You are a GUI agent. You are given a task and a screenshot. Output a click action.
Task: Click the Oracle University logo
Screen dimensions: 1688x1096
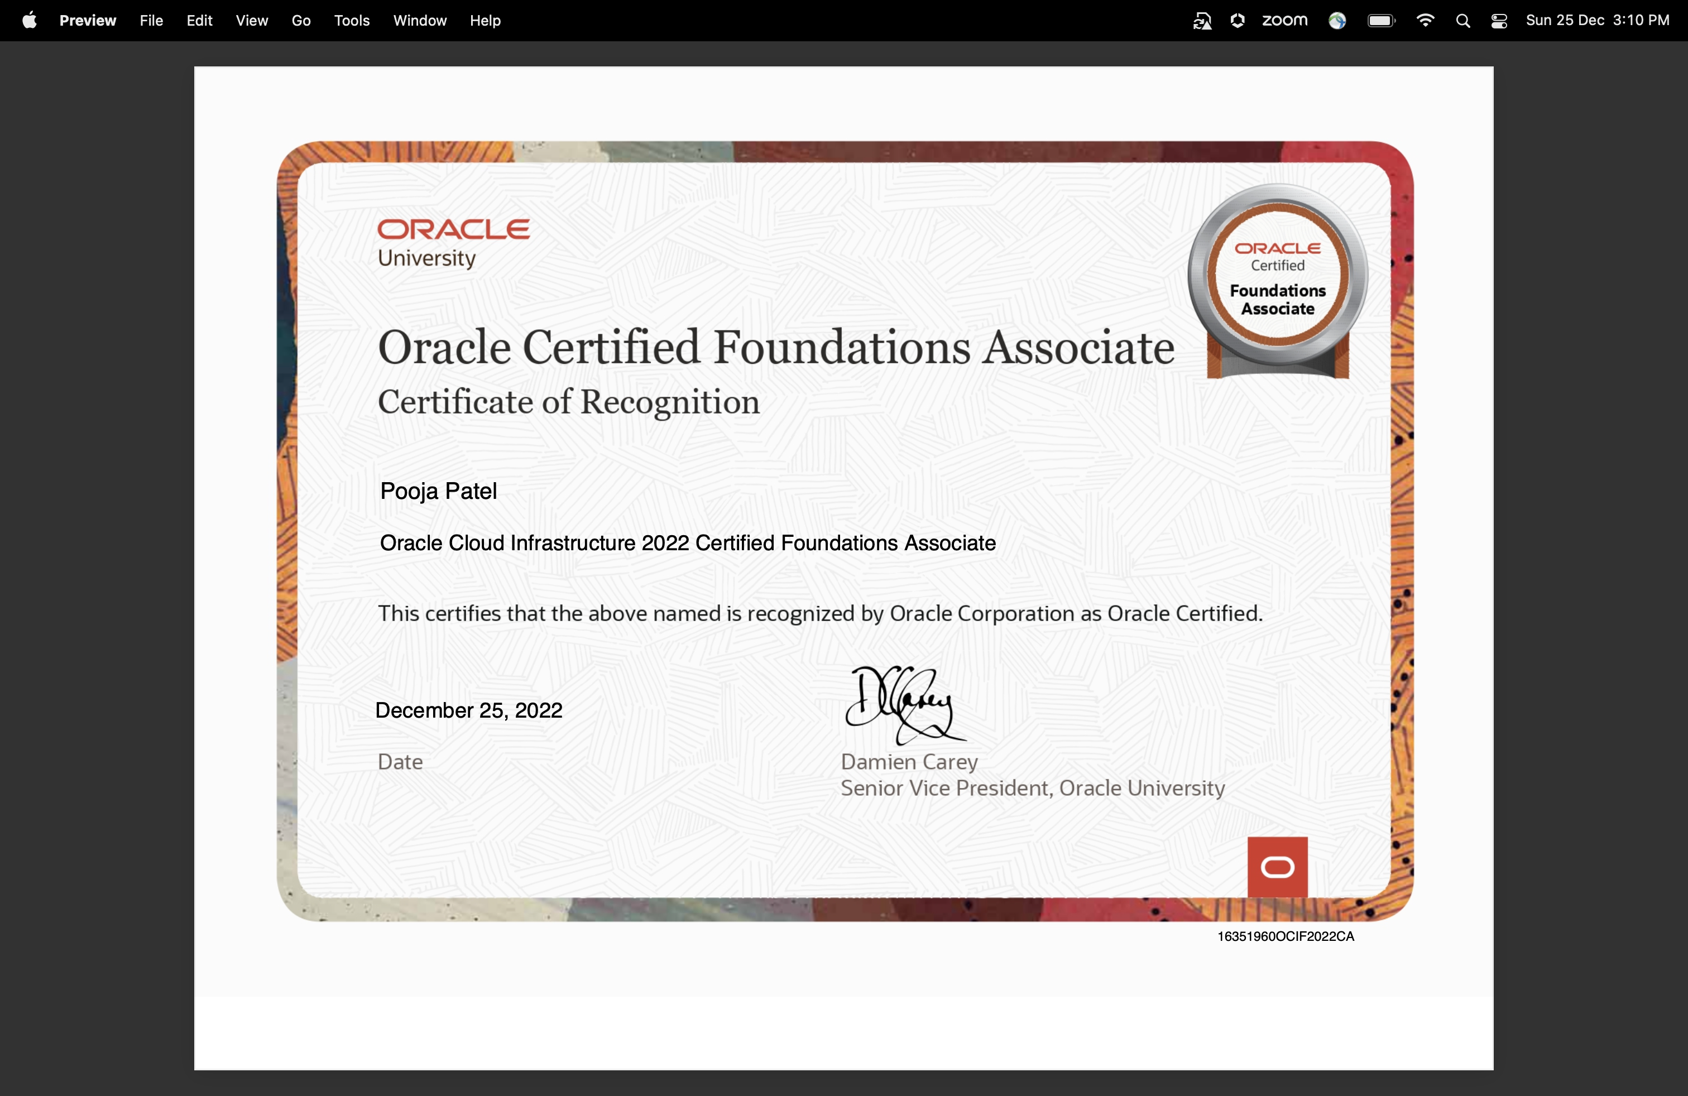pyautogui.click(x=454, y=243)
